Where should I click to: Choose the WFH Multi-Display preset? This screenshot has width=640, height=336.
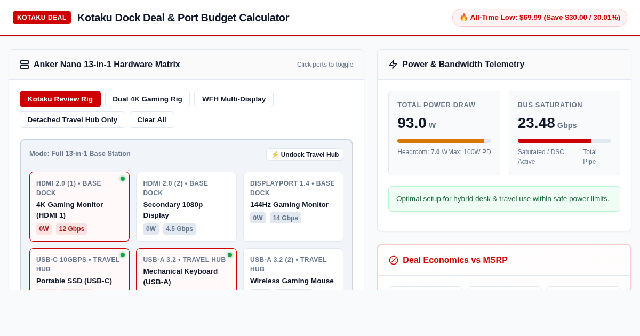tap(234, 99)
